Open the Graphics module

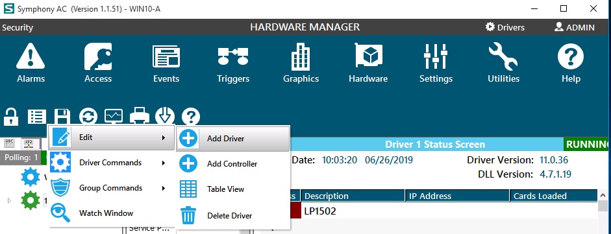click(301, 63)
